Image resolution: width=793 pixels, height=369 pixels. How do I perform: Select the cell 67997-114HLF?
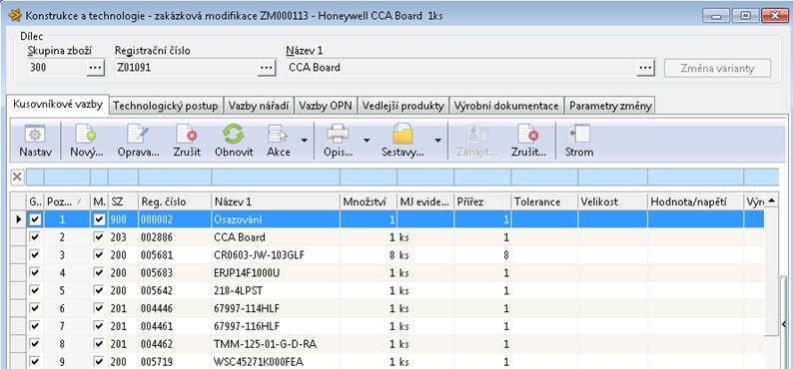click(x=276, y=308)
